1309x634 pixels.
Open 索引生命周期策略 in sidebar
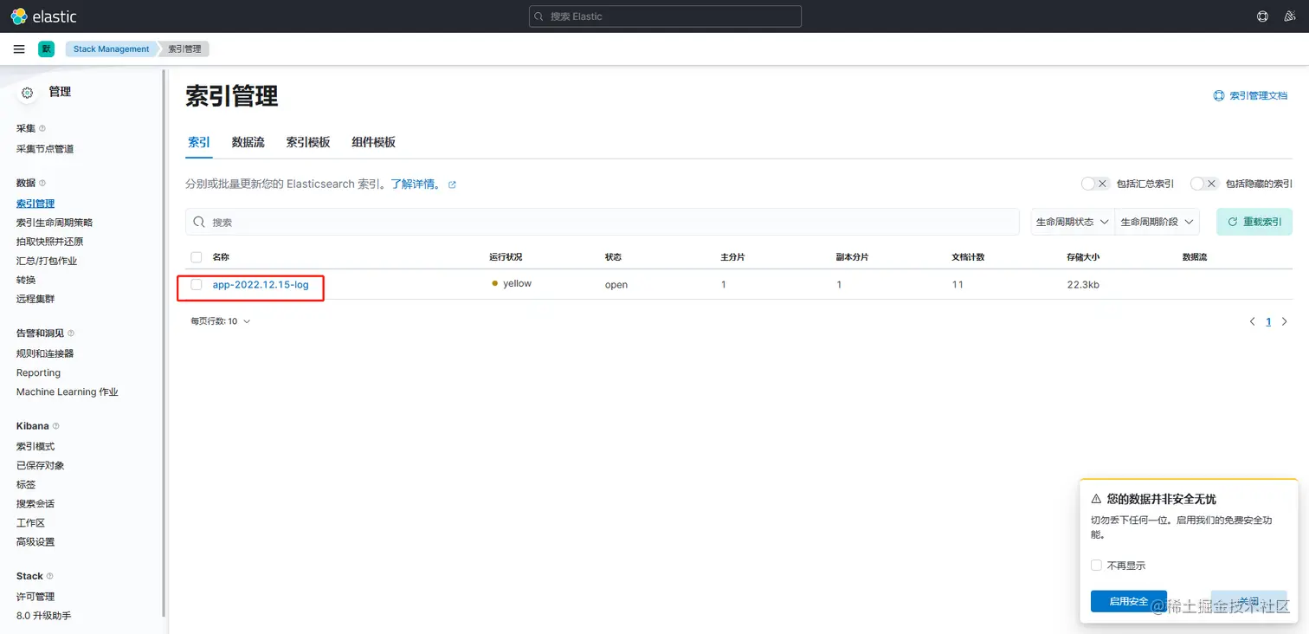55,223
